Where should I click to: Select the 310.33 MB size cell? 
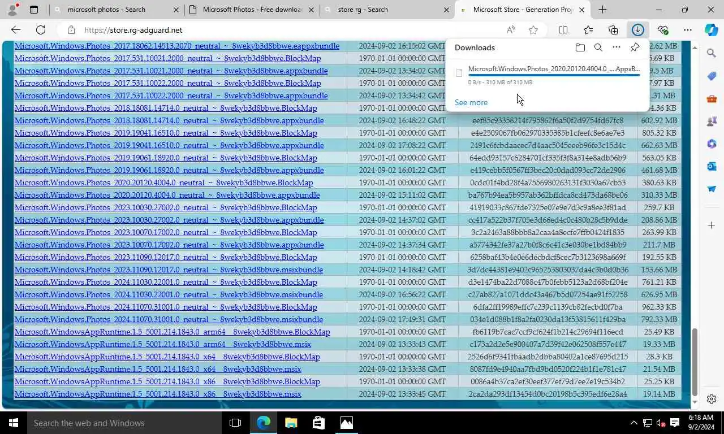coord(659,195)
